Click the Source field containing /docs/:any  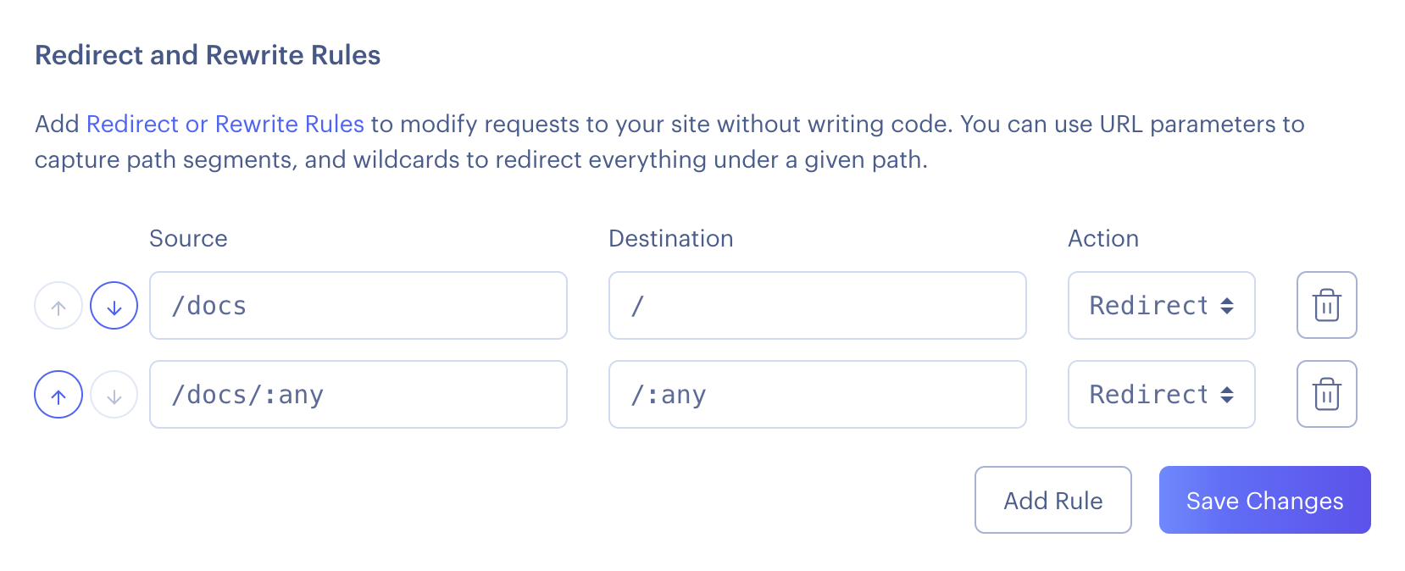[358, 394]
